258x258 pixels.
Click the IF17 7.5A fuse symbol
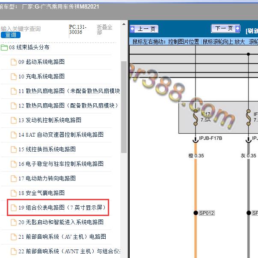(x=196, y=117)
